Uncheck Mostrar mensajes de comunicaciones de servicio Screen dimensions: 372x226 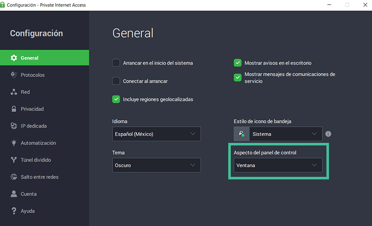pos(237,78)
